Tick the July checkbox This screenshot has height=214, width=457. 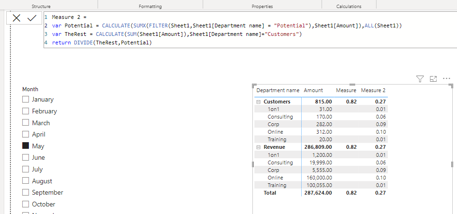(26, 169)
